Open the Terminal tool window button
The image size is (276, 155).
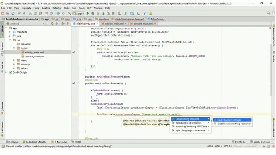point(12,142)
